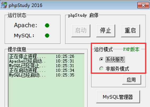
Task: Select log line 正在停止进程 10:25:26
Action: [42, 56]
